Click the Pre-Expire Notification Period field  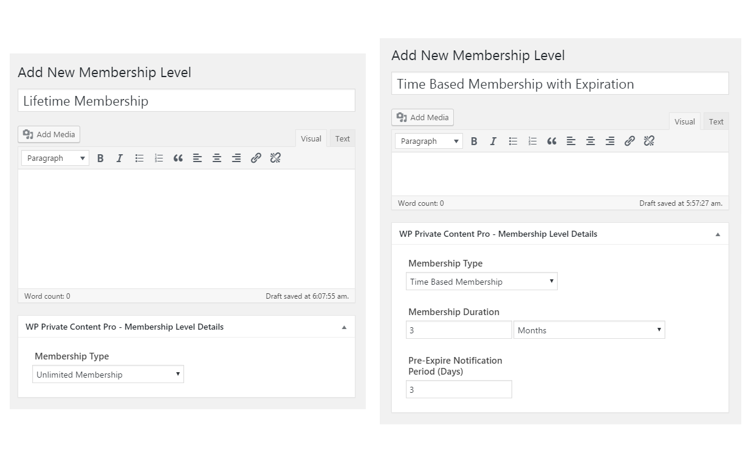tap(459, 389)
